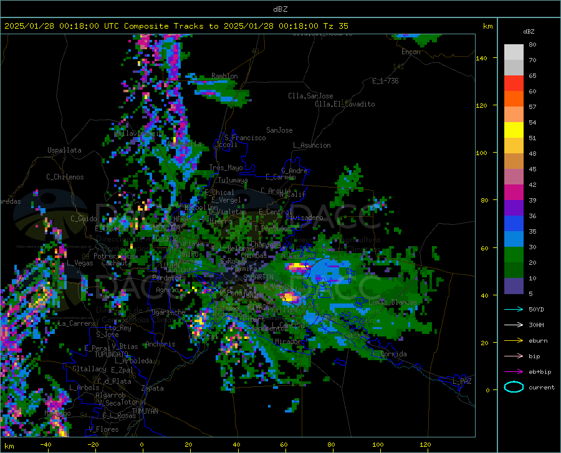Click the 35 dBZ blue color swatch
Image resolution: width=561 pixels, height=453 pixels.
514,239
